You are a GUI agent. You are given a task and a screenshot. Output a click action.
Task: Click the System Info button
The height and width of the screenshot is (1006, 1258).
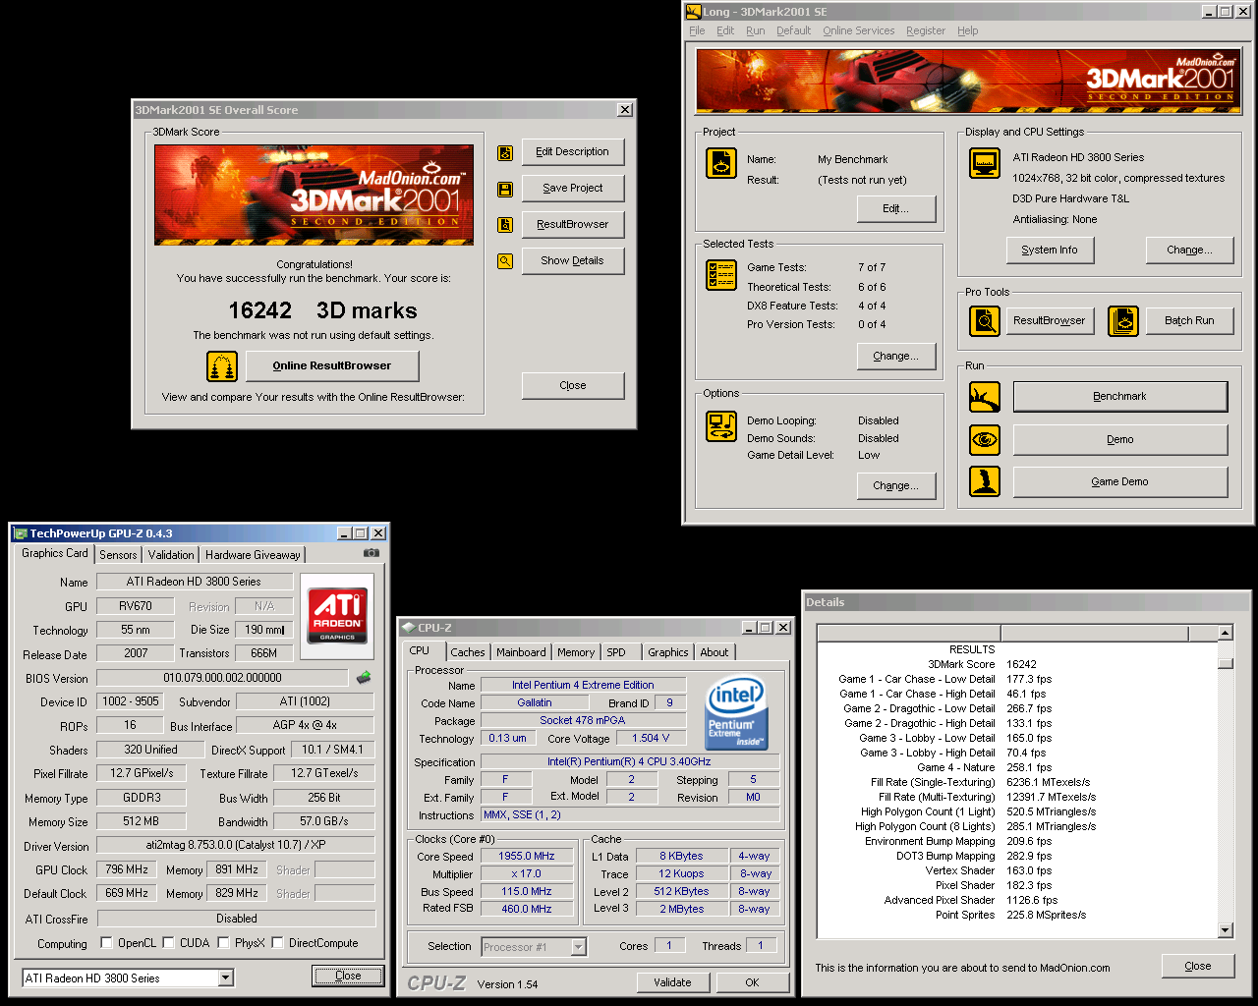[1050, 251]
